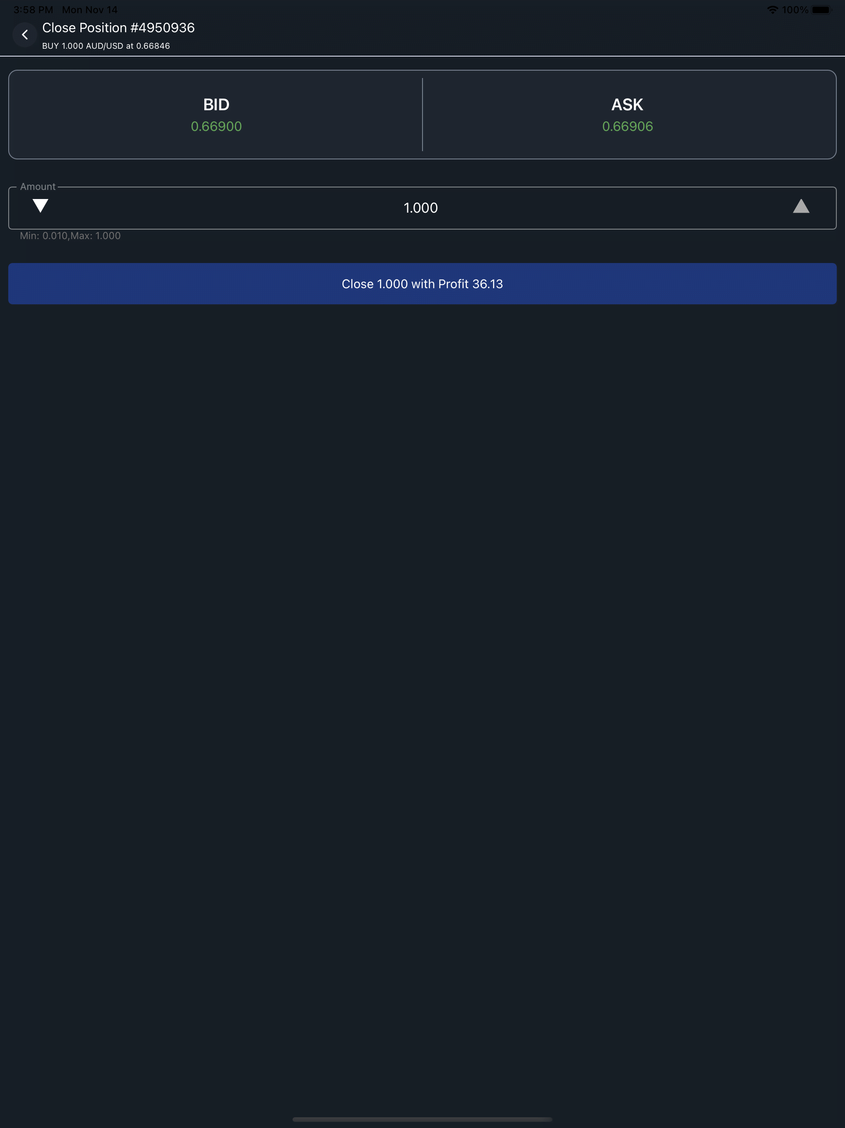This screenshot has height=1128, width=845.
Task: Tap the ASK price 0.66906
Action: [628, 126]
